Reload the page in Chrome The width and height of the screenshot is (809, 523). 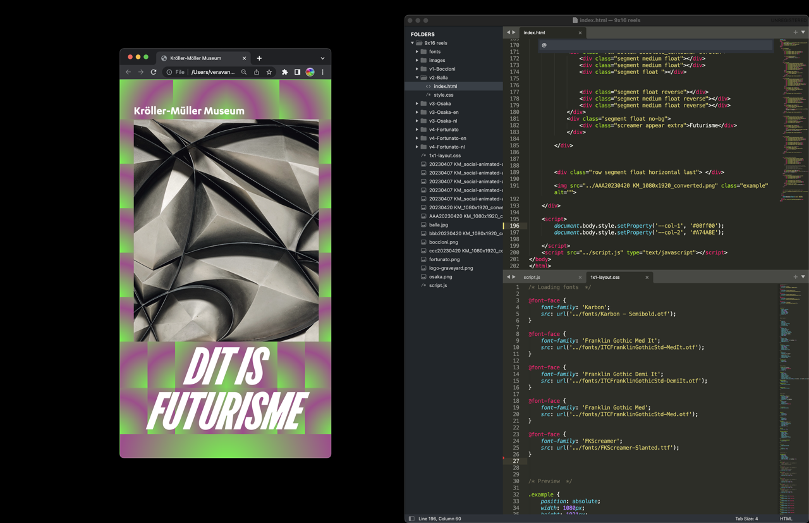click(154, 72)
